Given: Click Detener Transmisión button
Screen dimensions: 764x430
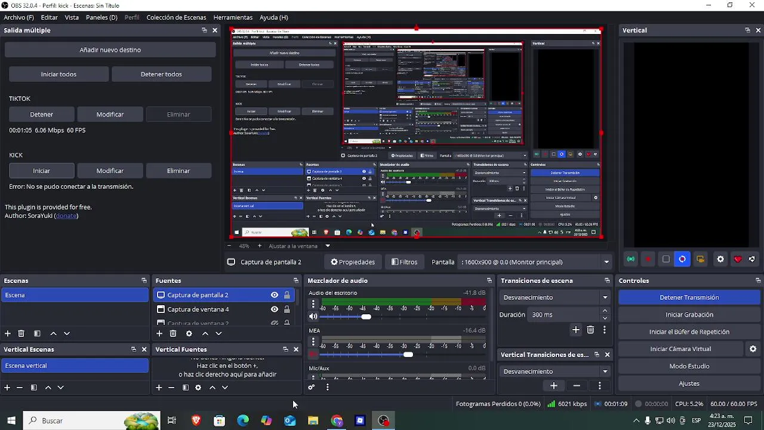Looking at the screenshot, I should (x=689, y=297).
